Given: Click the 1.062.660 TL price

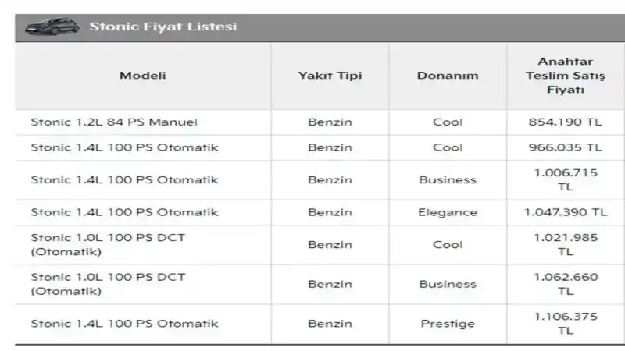Looking at the screenshot, I should [566, 284].
